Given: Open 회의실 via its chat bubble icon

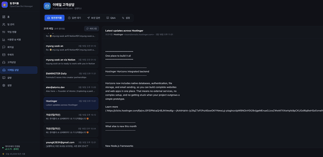Looking at the screenshot, I should [x=4, y=47].
